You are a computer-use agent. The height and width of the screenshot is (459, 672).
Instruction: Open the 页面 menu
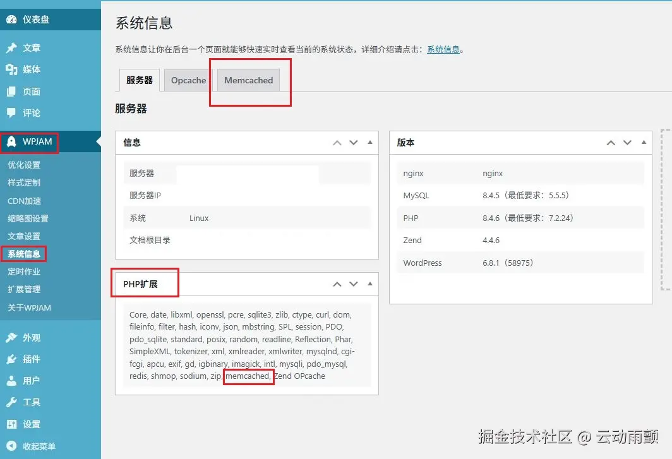51,92
